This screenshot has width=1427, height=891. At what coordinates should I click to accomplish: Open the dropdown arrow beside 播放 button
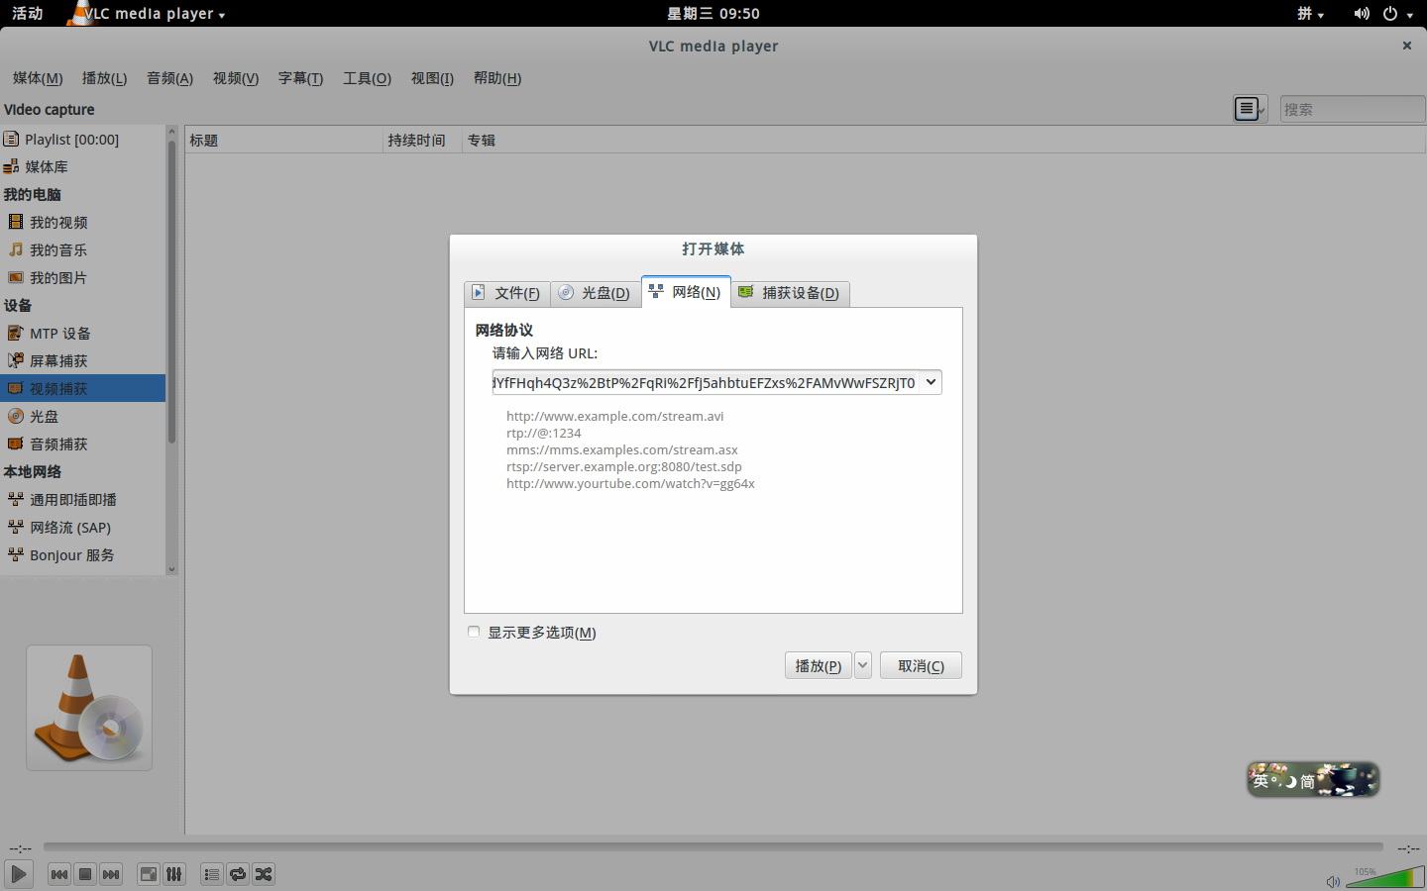pos(862,665)
